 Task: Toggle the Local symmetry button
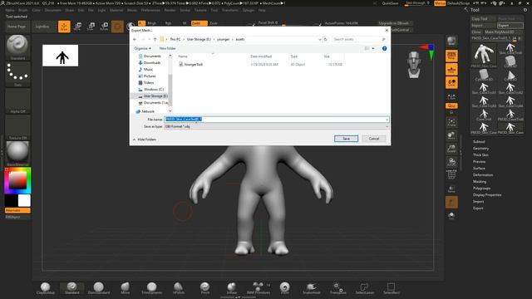[x=451, y=83]
